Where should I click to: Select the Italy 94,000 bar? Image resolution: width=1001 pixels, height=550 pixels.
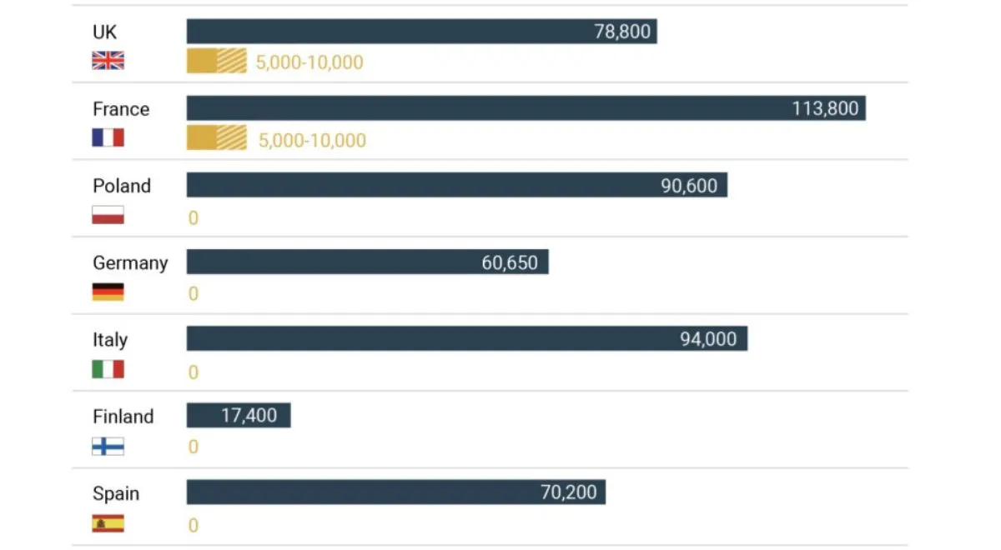click(466, 338)
